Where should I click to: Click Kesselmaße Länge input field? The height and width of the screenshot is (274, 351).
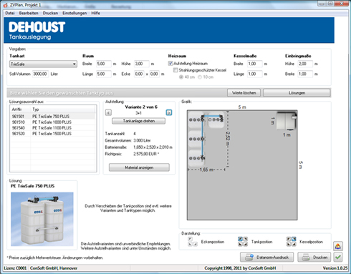click(x=255, y=74)
